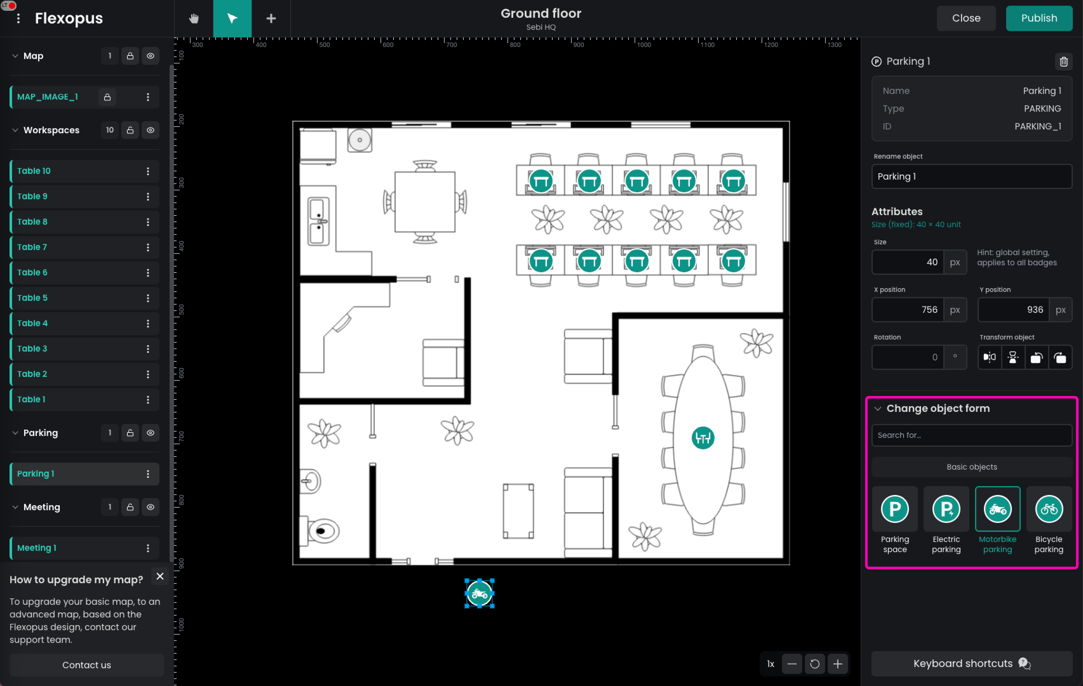Click the rotate right transform icon

click(1060, 357)
